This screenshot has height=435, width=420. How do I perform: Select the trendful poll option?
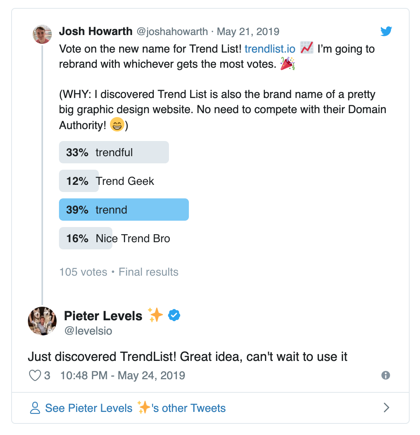point(114,152)
